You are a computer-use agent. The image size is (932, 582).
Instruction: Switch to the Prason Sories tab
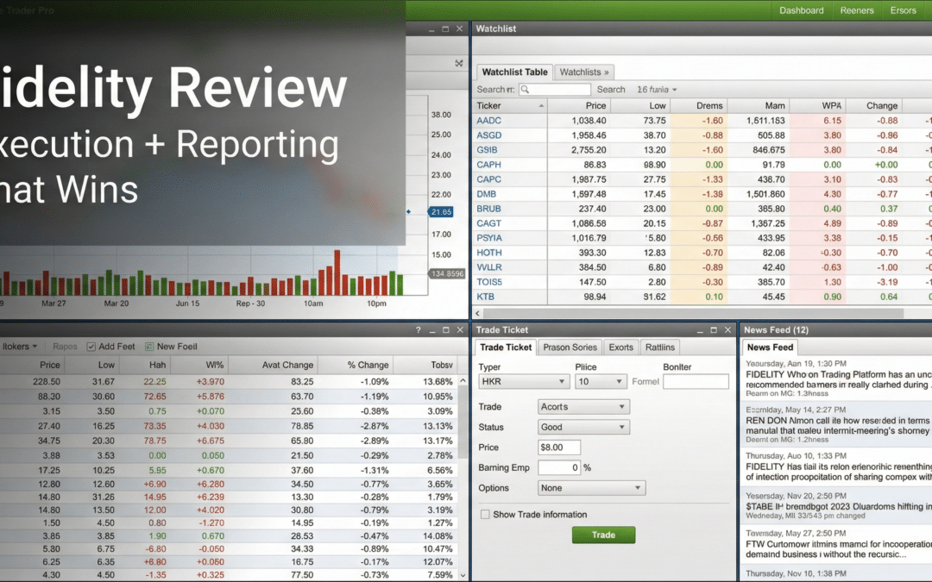[x=570, y=347]
